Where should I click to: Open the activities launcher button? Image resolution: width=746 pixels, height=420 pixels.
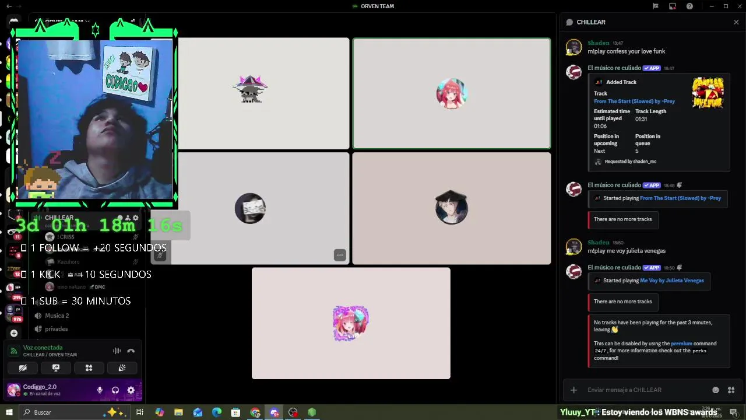point(89,368)
